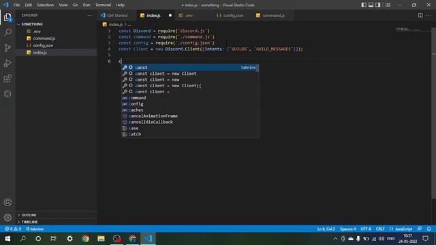Switch to the Get Started tab
Screen dimensions: 436x245
[117, 15]
